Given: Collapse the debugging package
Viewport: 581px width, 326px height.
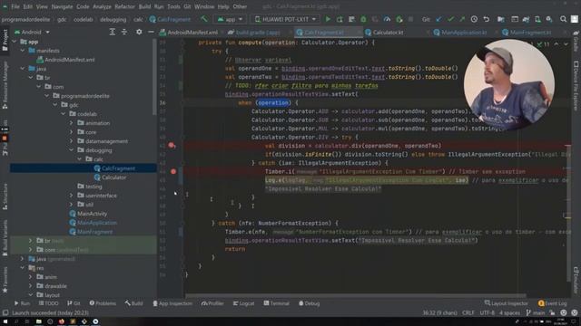Looking at the screenshot, I should tap(72, 150).
